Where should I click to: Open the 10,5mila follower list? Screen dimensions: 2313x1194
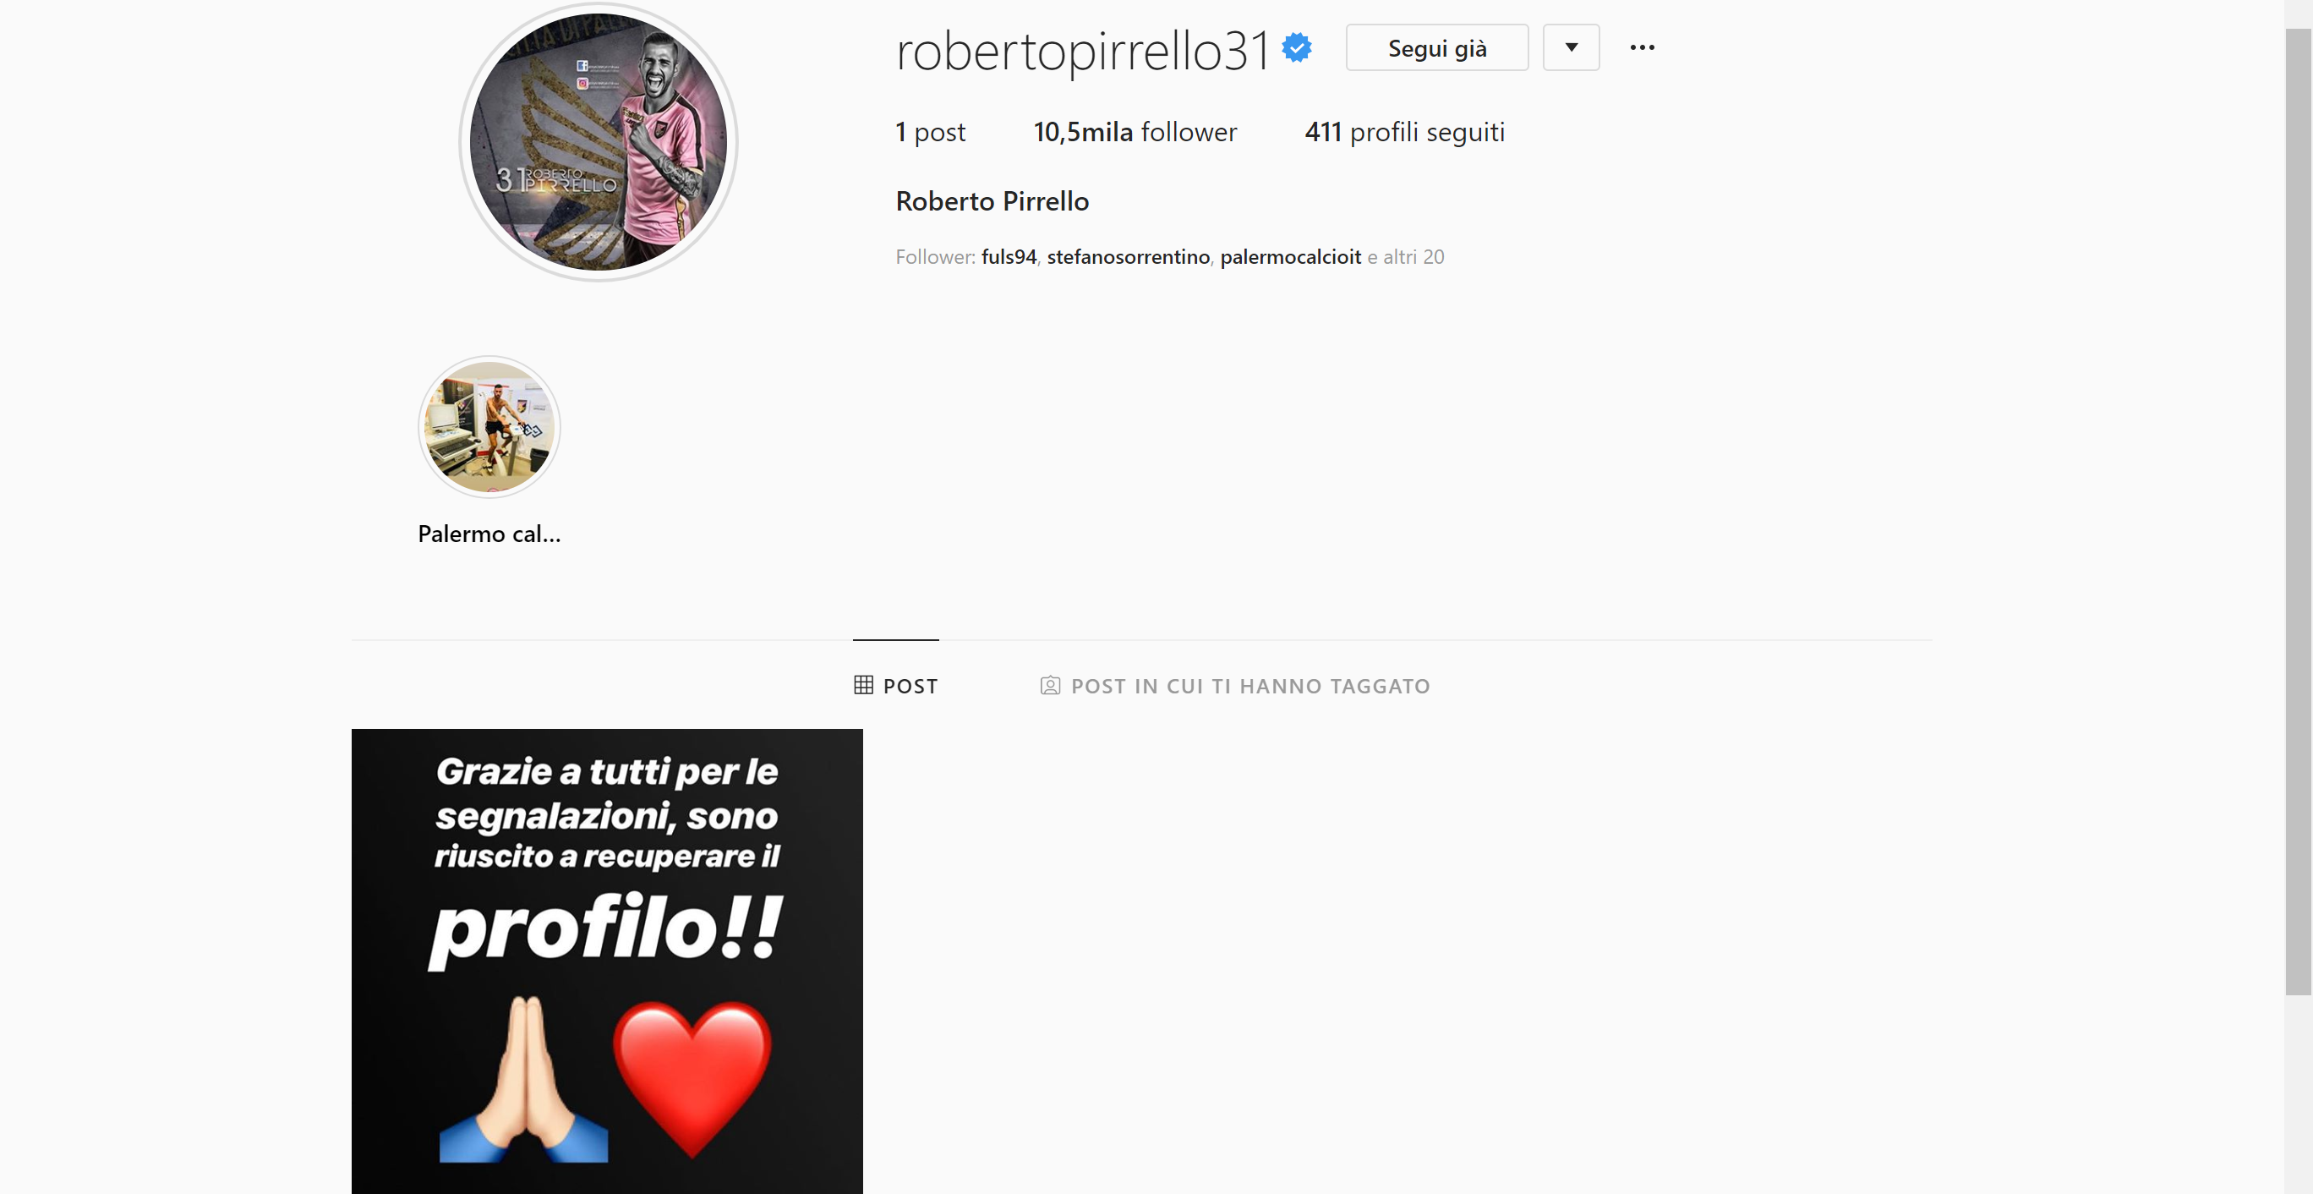click(x=1135, y=132)
